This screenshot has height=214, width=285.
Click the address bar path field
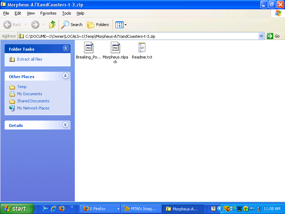[x=138, y=36]
